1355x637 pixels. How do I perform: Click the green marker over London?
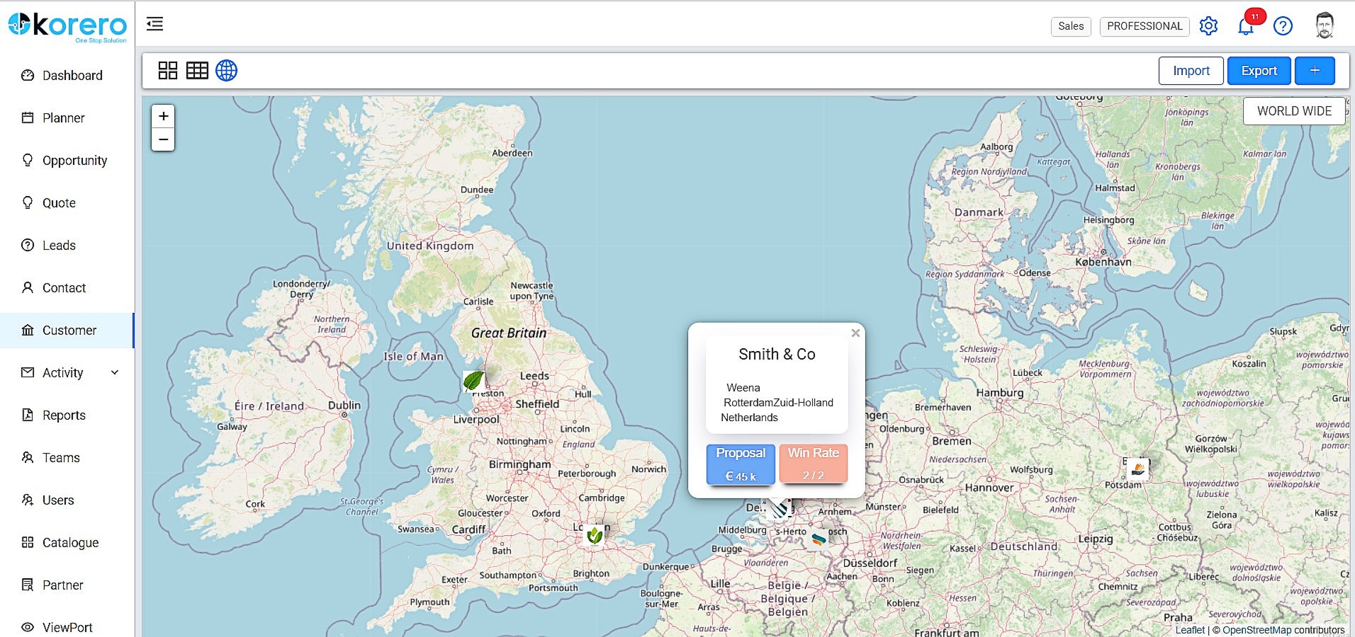[595, 535]
